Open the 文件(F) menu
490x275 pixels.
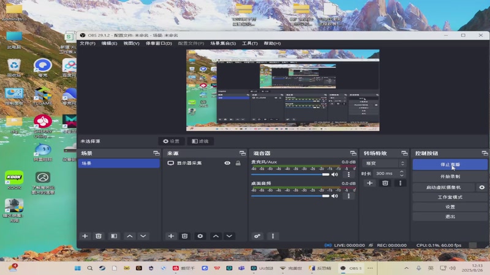pos(88,43)
